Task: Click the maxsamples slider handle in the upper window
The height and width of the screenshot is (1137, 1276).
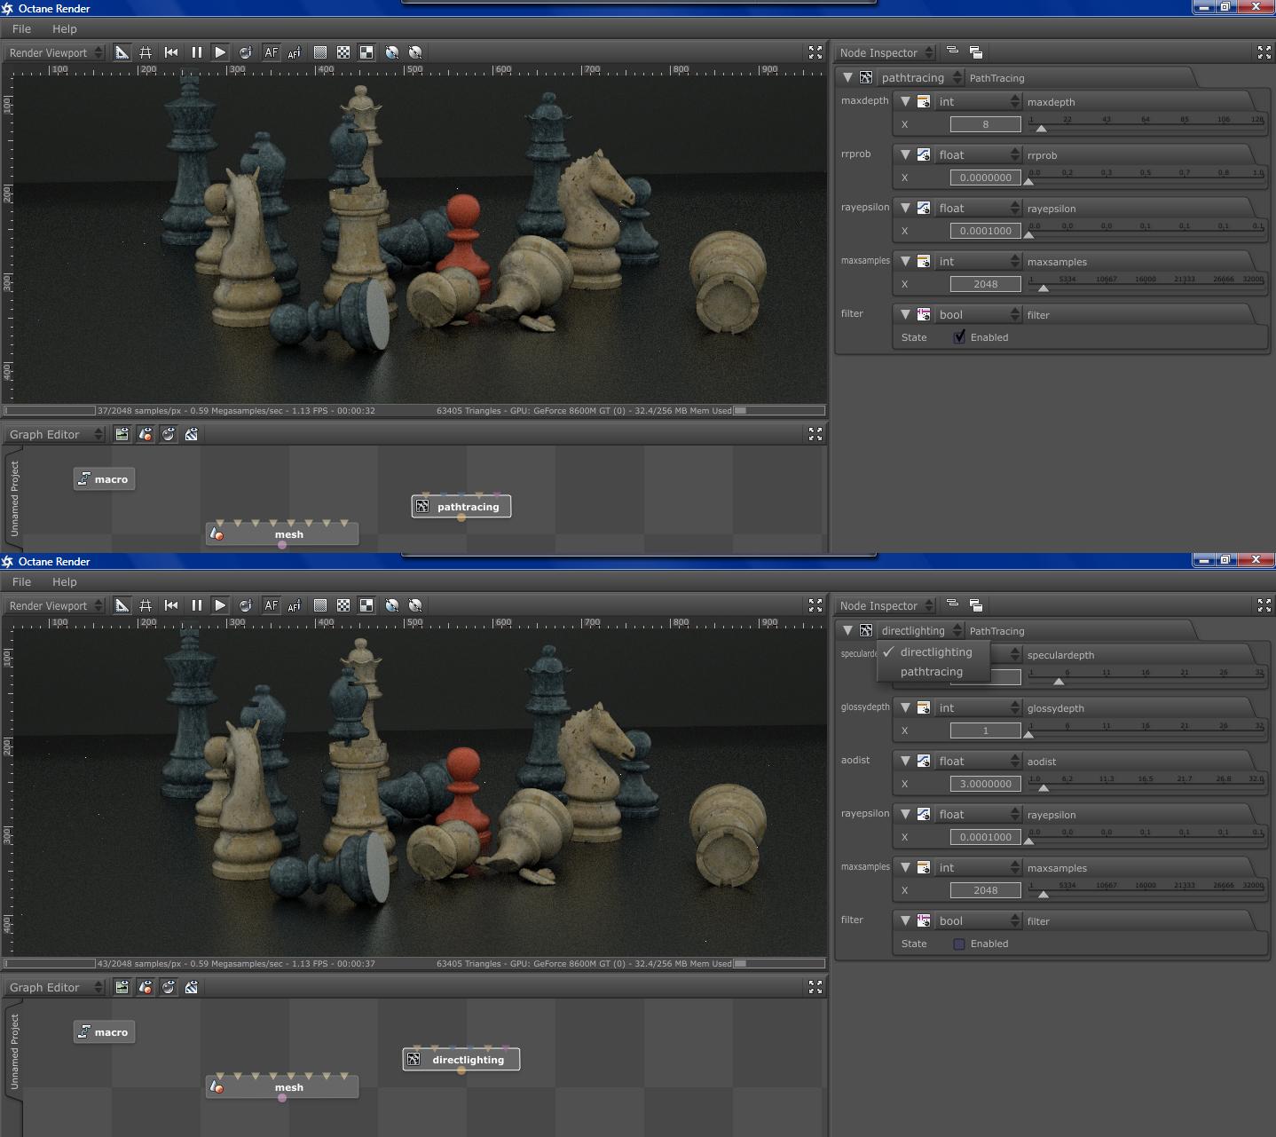Action: click(1044, 288)
